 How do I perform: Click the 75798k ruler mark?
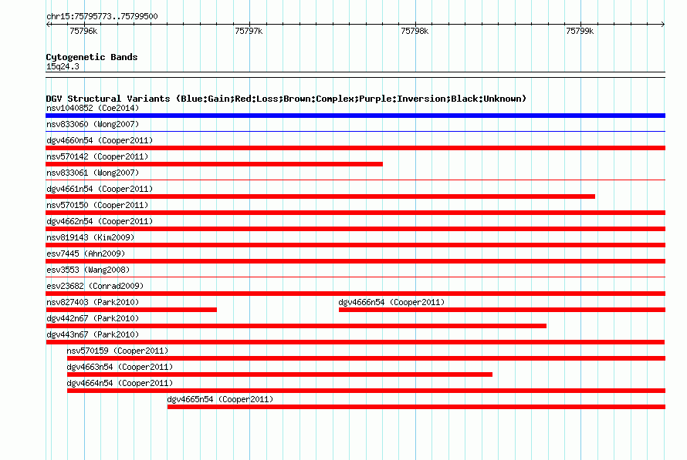(x=415, y=31)
